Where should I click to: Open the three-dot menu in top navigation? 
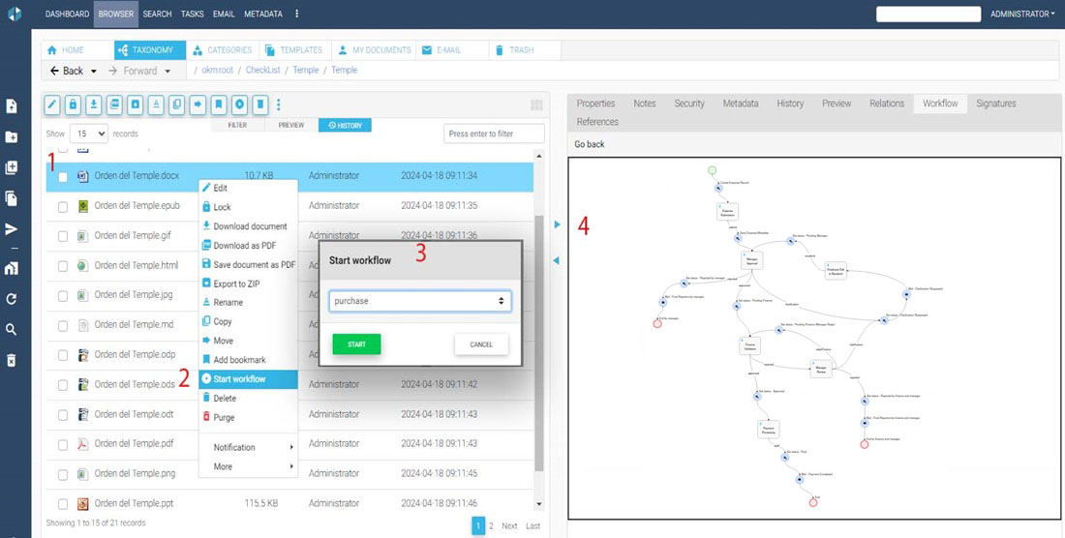click(297, 14)
